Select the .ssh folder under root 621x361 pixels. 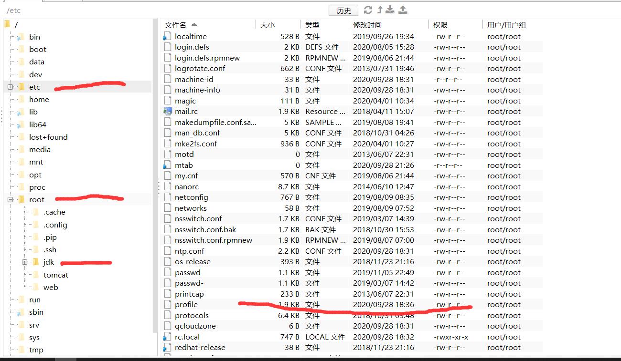coord(50,249)
